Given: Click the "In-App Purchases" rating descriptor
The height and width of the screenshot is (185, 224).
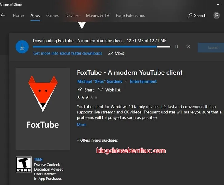Looking at the screenshot, I should [48, 179].
